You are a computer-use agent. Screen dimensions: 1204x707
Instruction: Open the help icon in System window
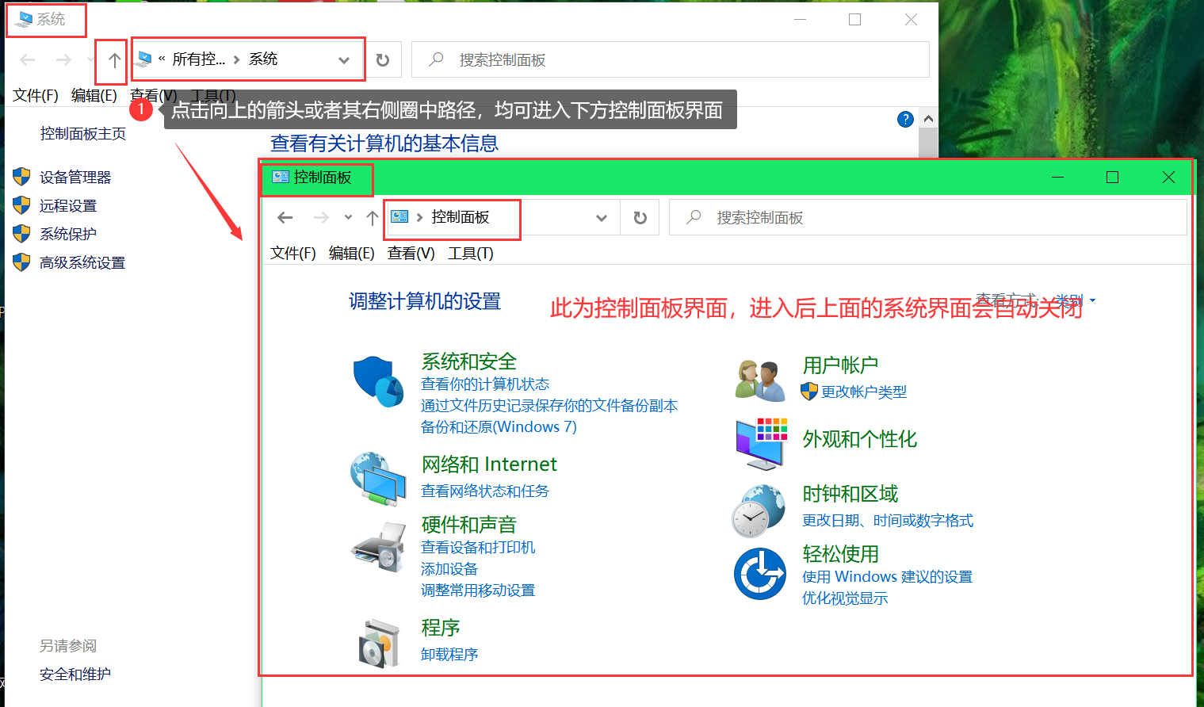tap(905, 119)
